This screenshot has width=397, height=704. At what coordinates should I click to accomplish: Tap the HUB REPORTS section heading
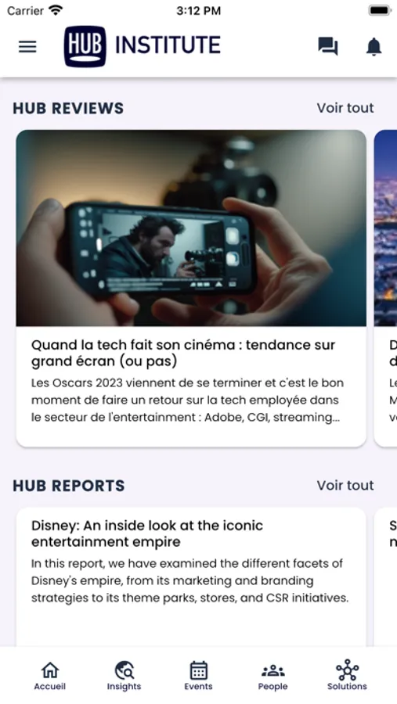pos(69,485)
